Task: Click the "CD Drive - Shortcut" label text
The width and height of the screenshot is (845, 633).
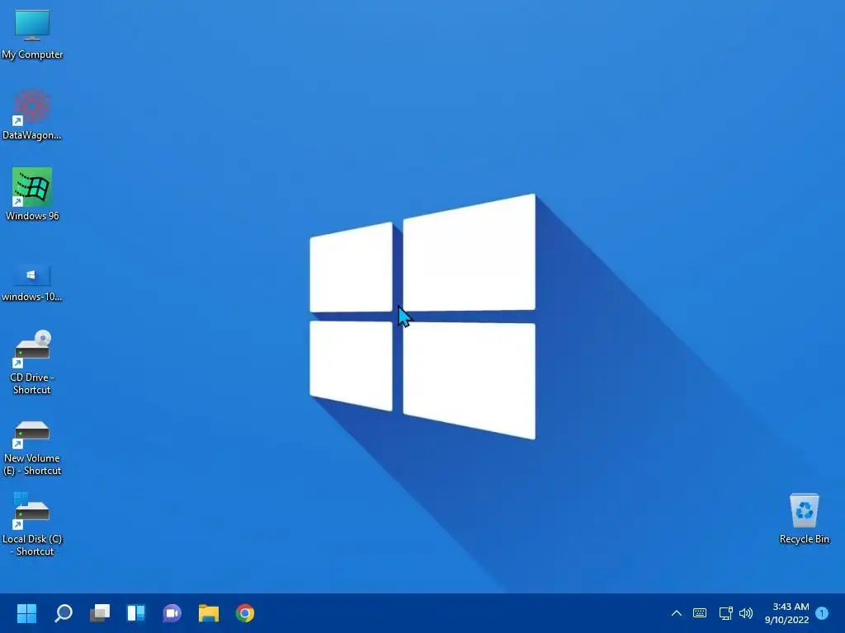Action: point(32,383)
